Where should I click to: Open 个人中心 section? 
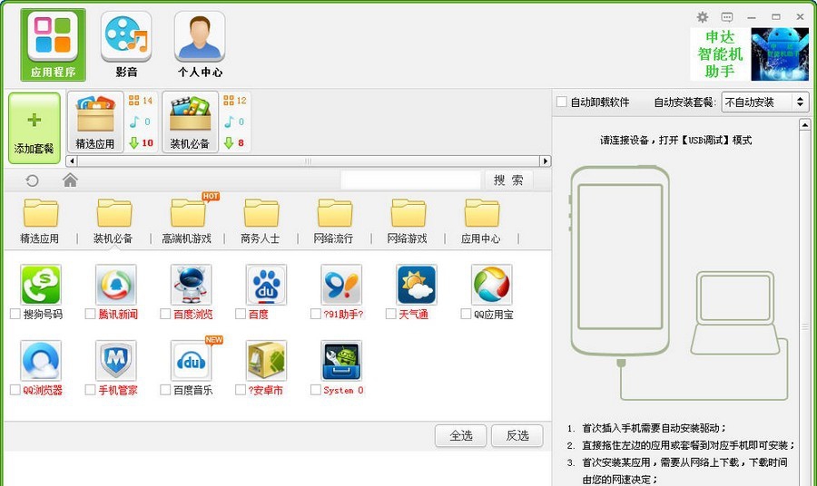(200, 44)
